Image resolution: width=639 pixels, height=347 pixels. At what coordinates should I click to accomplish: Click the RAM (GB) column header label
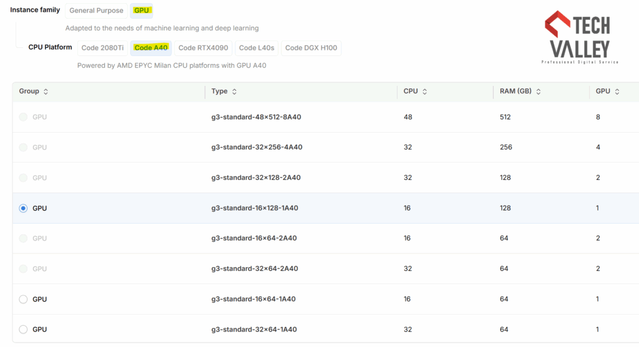click(x=515, y=91)
